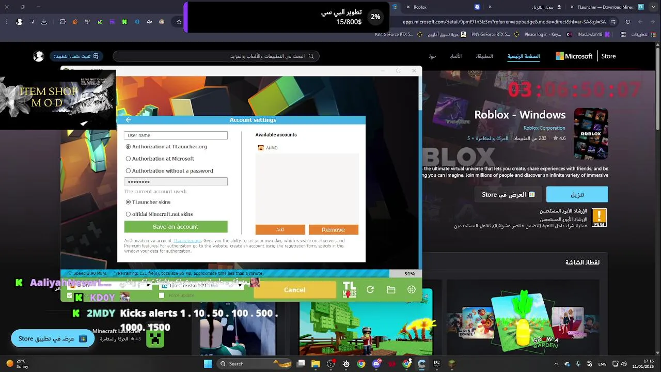Open File Explorer from the taskbar
Image resolution: width=661 pixels, height=372 pixels.
[x=316, y=364]
